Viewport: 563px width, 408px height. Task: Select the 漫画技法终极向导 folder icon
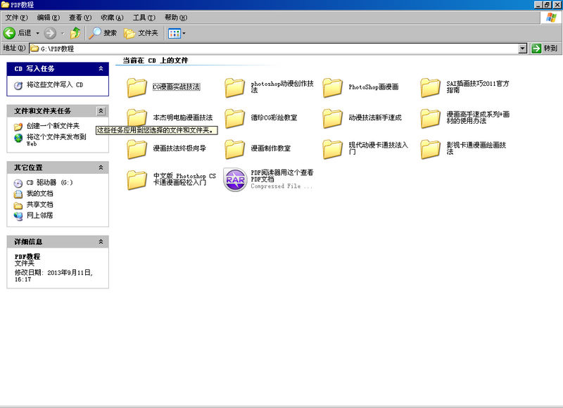137,148
